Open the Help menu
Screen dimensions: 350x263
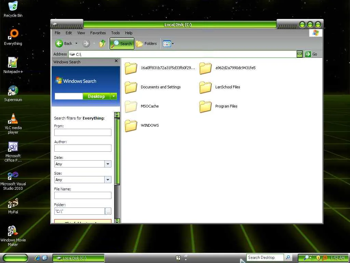129,33
